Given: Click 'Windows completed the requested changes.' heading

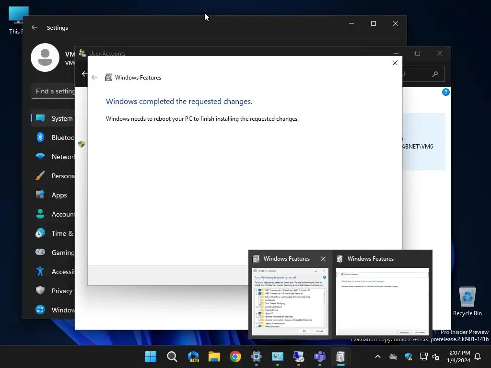Looking at the screenshot, I should click(179, 102).
